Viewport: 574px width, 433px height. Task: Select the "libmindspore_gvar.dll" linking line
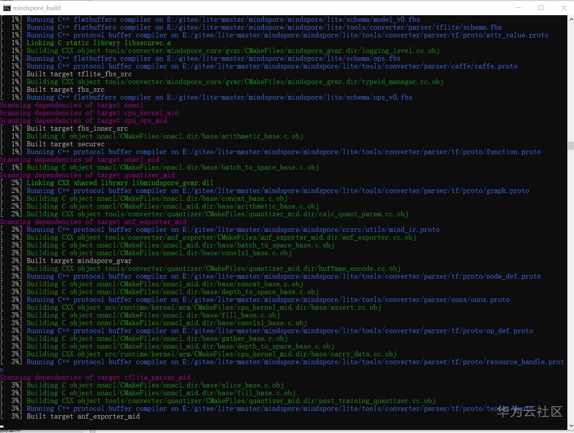pos(107,183)
